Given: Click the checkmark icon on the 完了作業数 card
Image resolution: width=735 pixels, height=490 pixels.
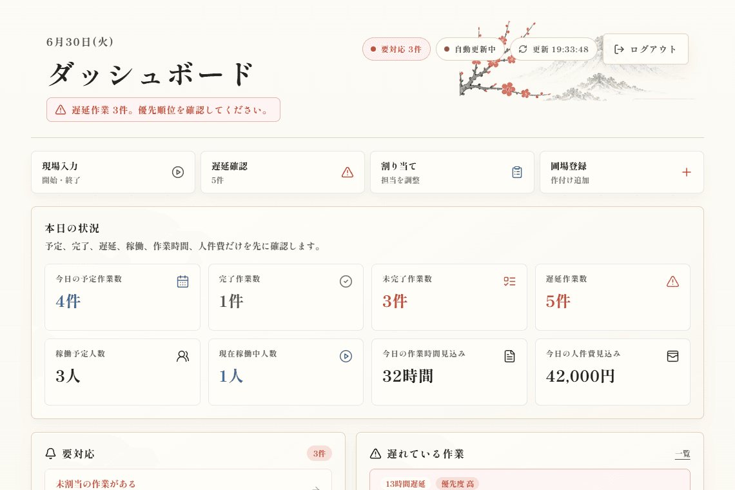Looking at the screenshot, I should click(346, 281).
